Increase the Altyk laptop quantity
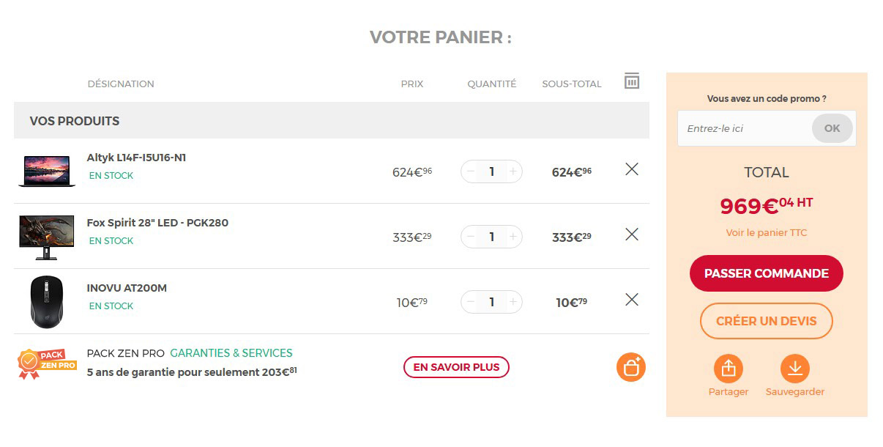This screenshot has width=883, height=447. pos(513,171)
